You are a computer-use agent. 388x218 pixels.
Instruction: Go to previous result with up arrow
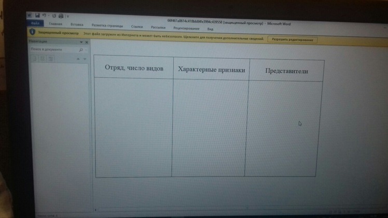pyautogui.click(x=78, y=59)
